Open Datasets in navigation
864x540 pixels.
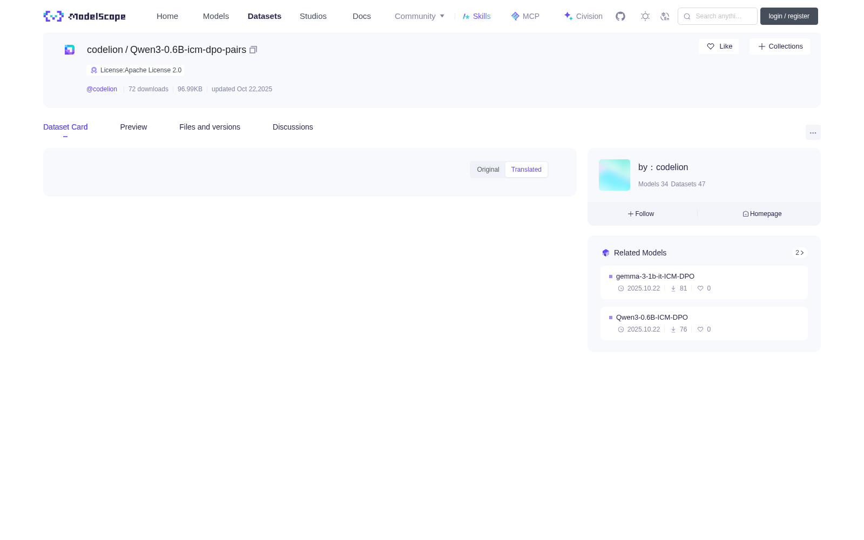tap(265, 16)
